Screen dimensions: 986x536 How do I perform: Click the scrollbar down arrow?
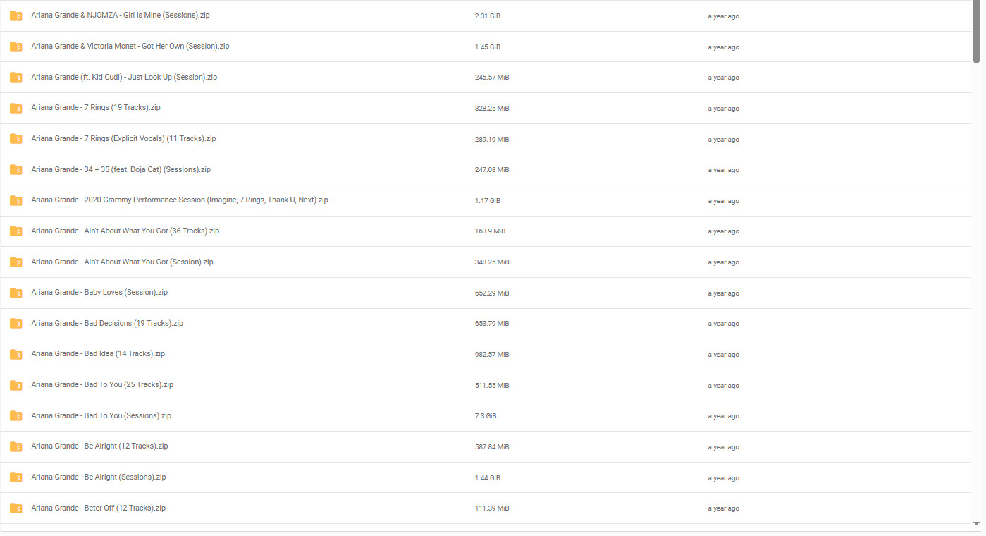tap(976, 524)
